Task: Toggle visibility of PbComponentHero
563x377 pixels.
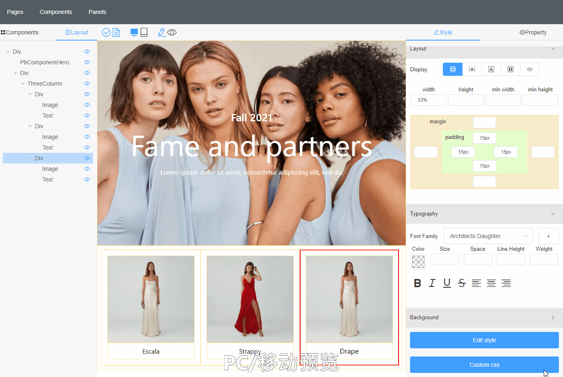Action: click(87, 62)
